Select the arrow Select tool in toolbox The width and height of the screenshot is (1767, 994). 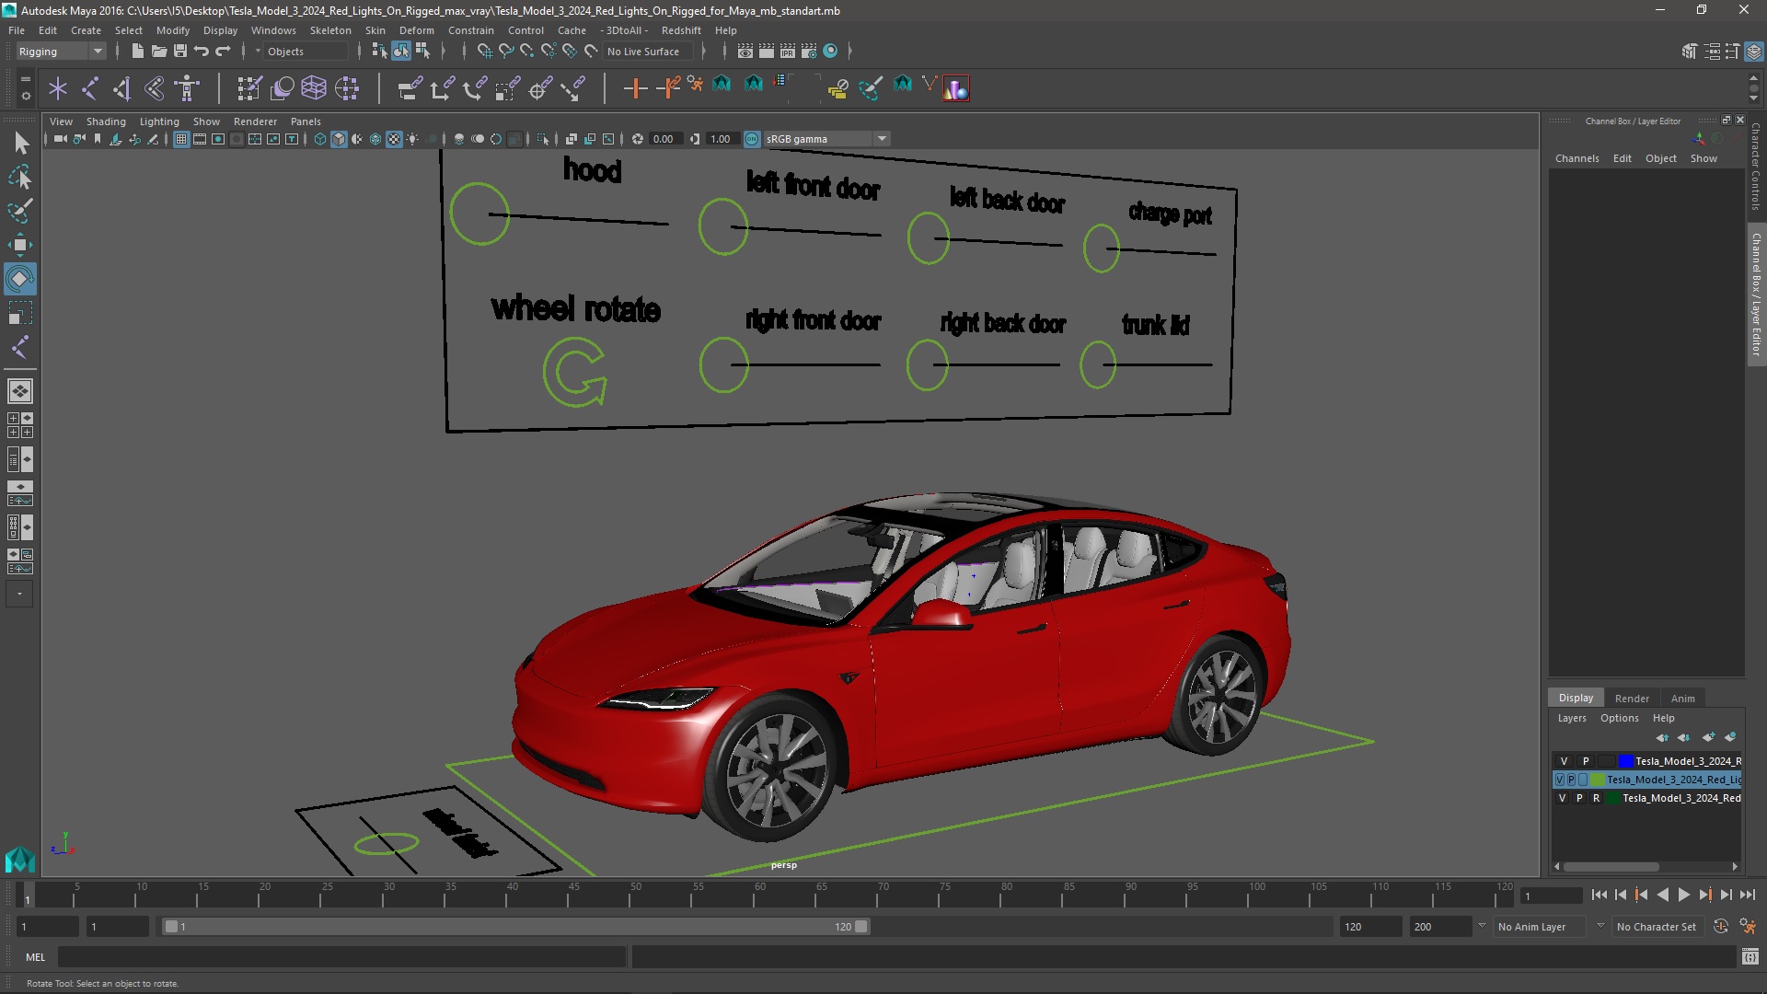(20, 143)
